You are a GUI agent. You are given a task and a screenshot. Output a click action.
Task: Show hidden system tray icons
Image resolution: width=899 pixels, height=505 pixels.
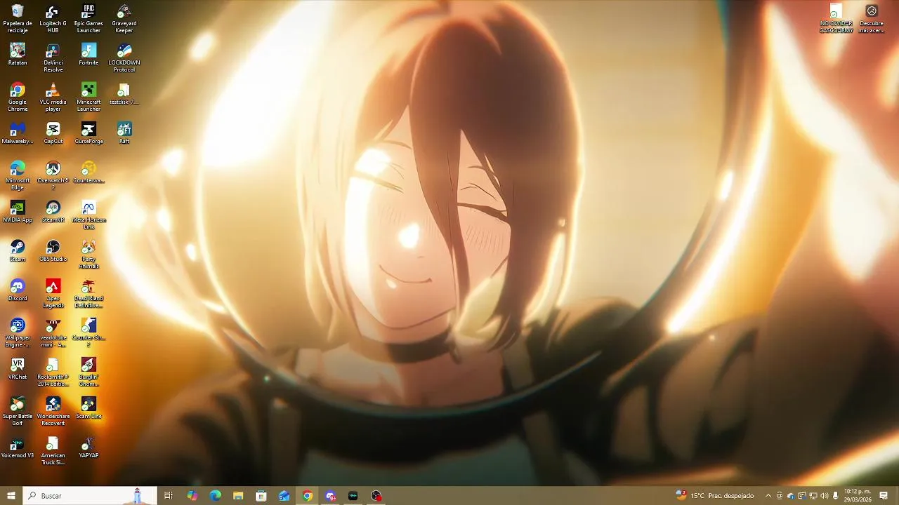pos(768,496)
